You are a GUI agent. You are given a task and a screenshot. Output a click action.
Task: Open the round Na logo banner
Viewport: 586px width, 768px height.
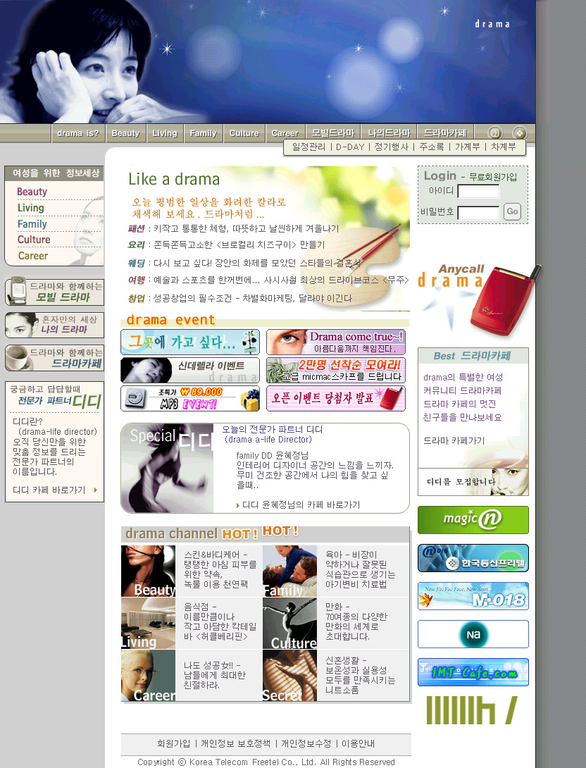pyautogui.click(x=473, y=634)
